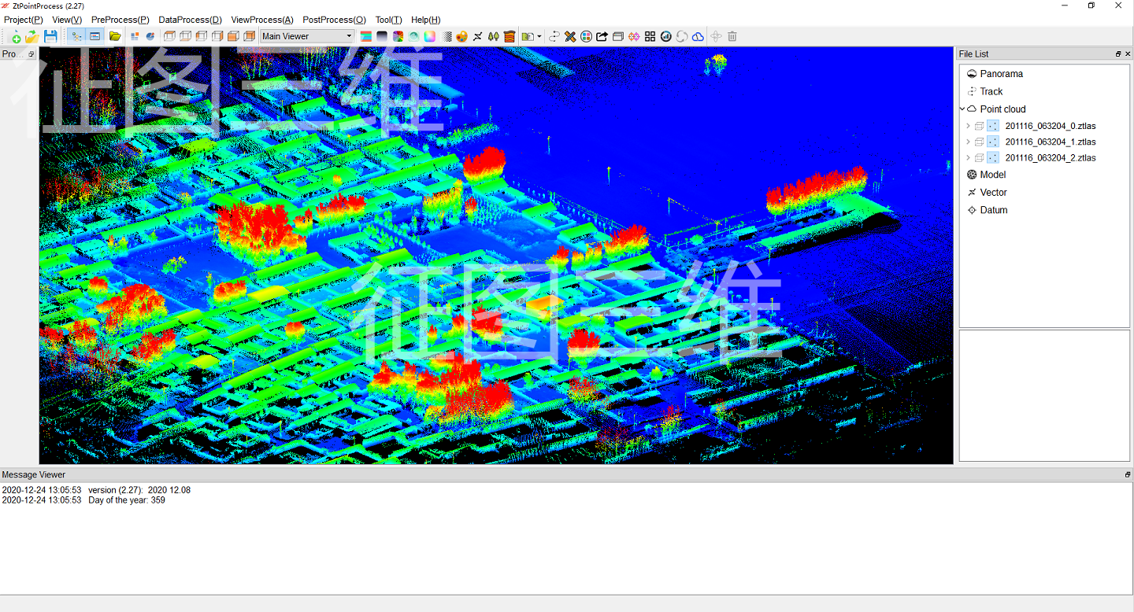This screenshot has width=1134, height=612.
Task: Open the PostProcess(O) menu
Action: 334,20
